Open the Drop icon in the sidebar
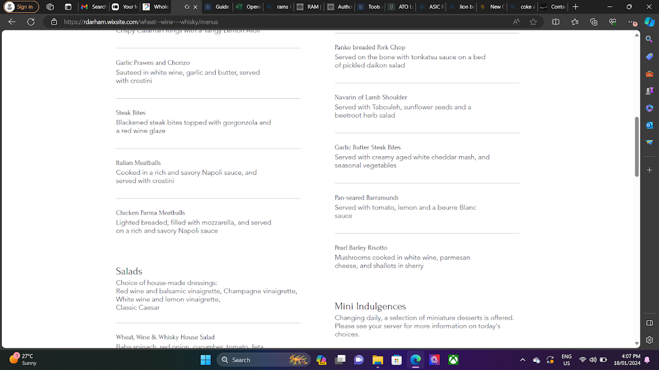Viewport: 659px width, 370px height. pos(649,142)
